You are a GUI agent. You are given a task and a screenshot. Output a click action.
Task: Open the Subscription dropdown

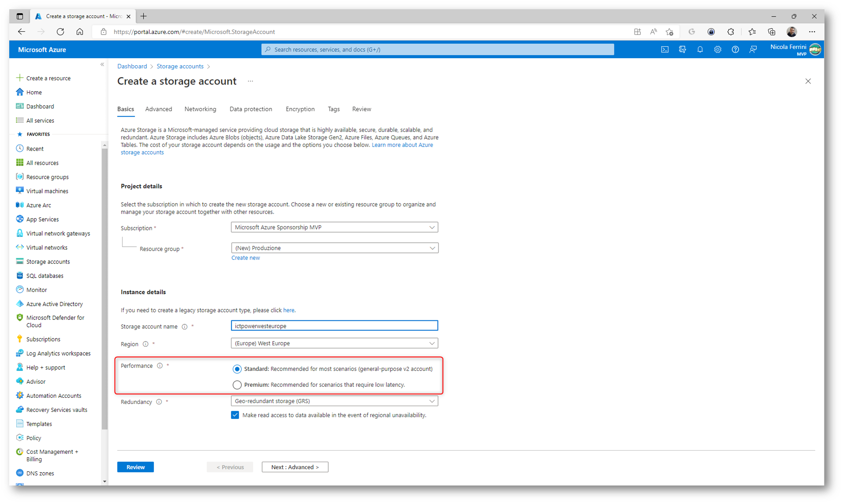point(334,227)
